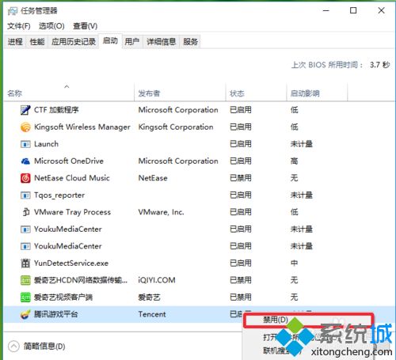This screenshot has width=396, height=360.
Task: Click the Task Manager title bar icon
Action: 13,11
